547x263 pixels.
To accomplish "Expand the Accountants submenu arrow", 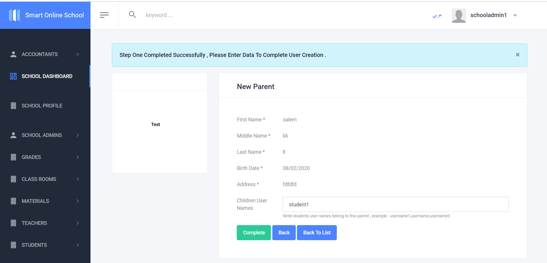I will point(78,54).
